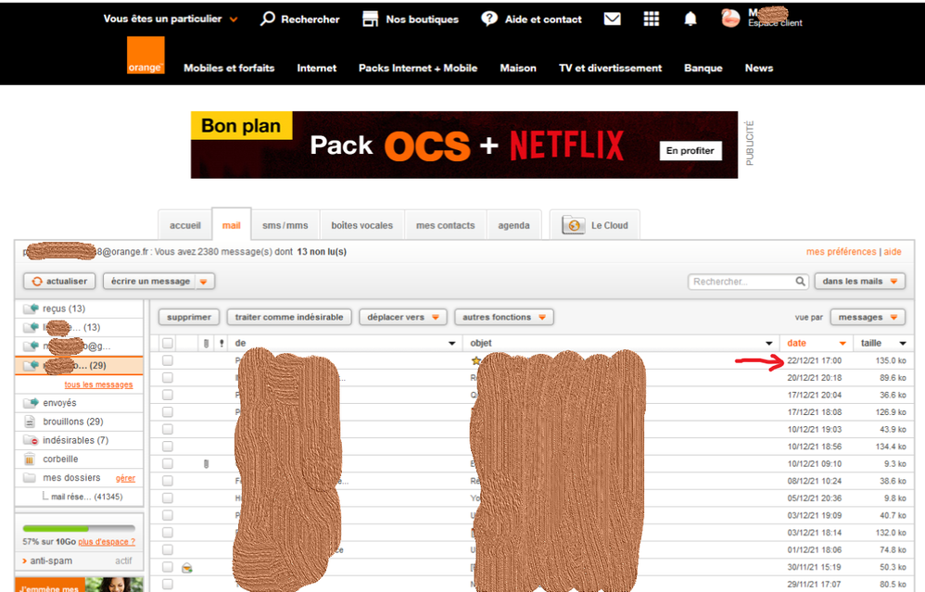Select checkbox of the 20/12/21 20:18 message

click(x=168, y=377)
